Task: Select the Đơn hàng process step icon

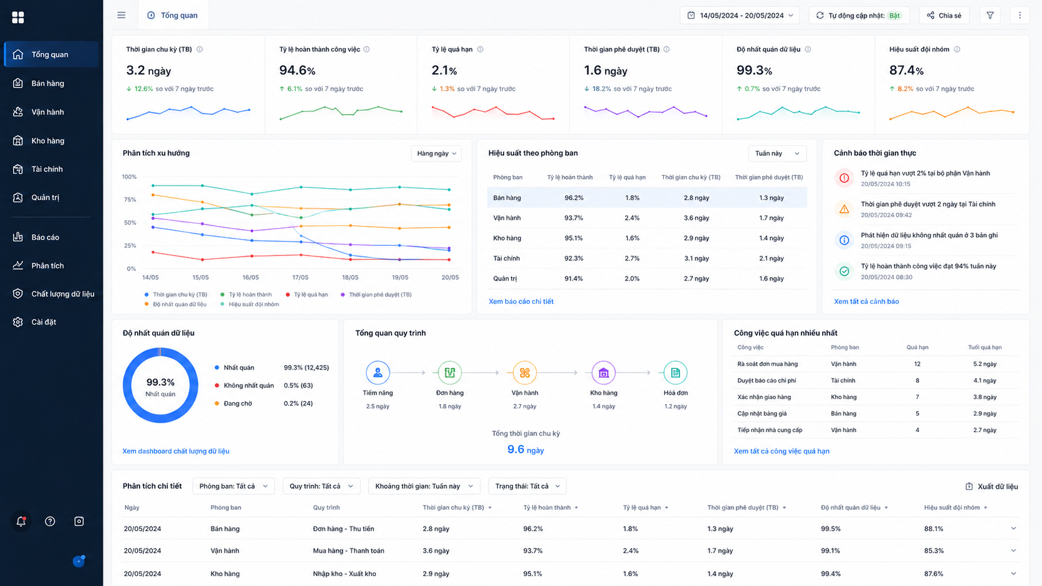Action: coord(450,372)
